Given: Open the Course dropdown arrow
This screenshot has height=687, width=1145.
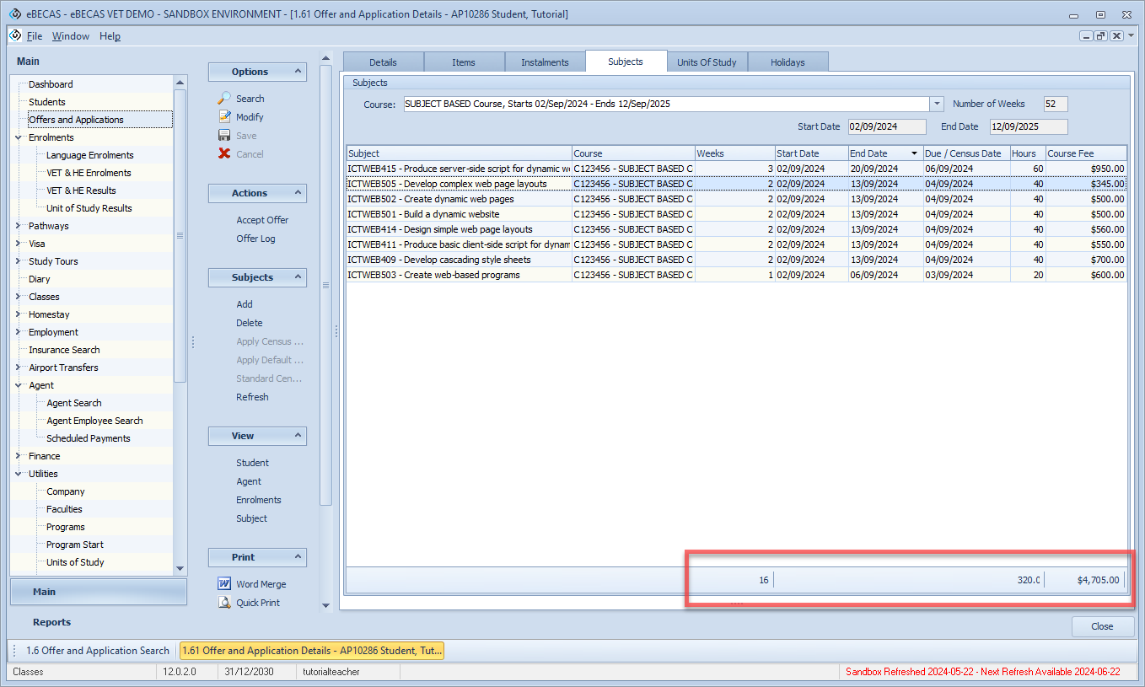Looking at the screenshot, I should coord(937,105).
